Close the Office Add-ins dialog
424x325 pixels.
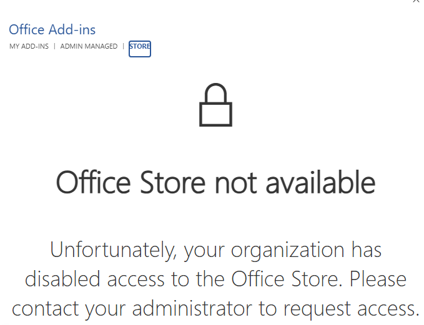pyautogui.click(x=417, y=2)
